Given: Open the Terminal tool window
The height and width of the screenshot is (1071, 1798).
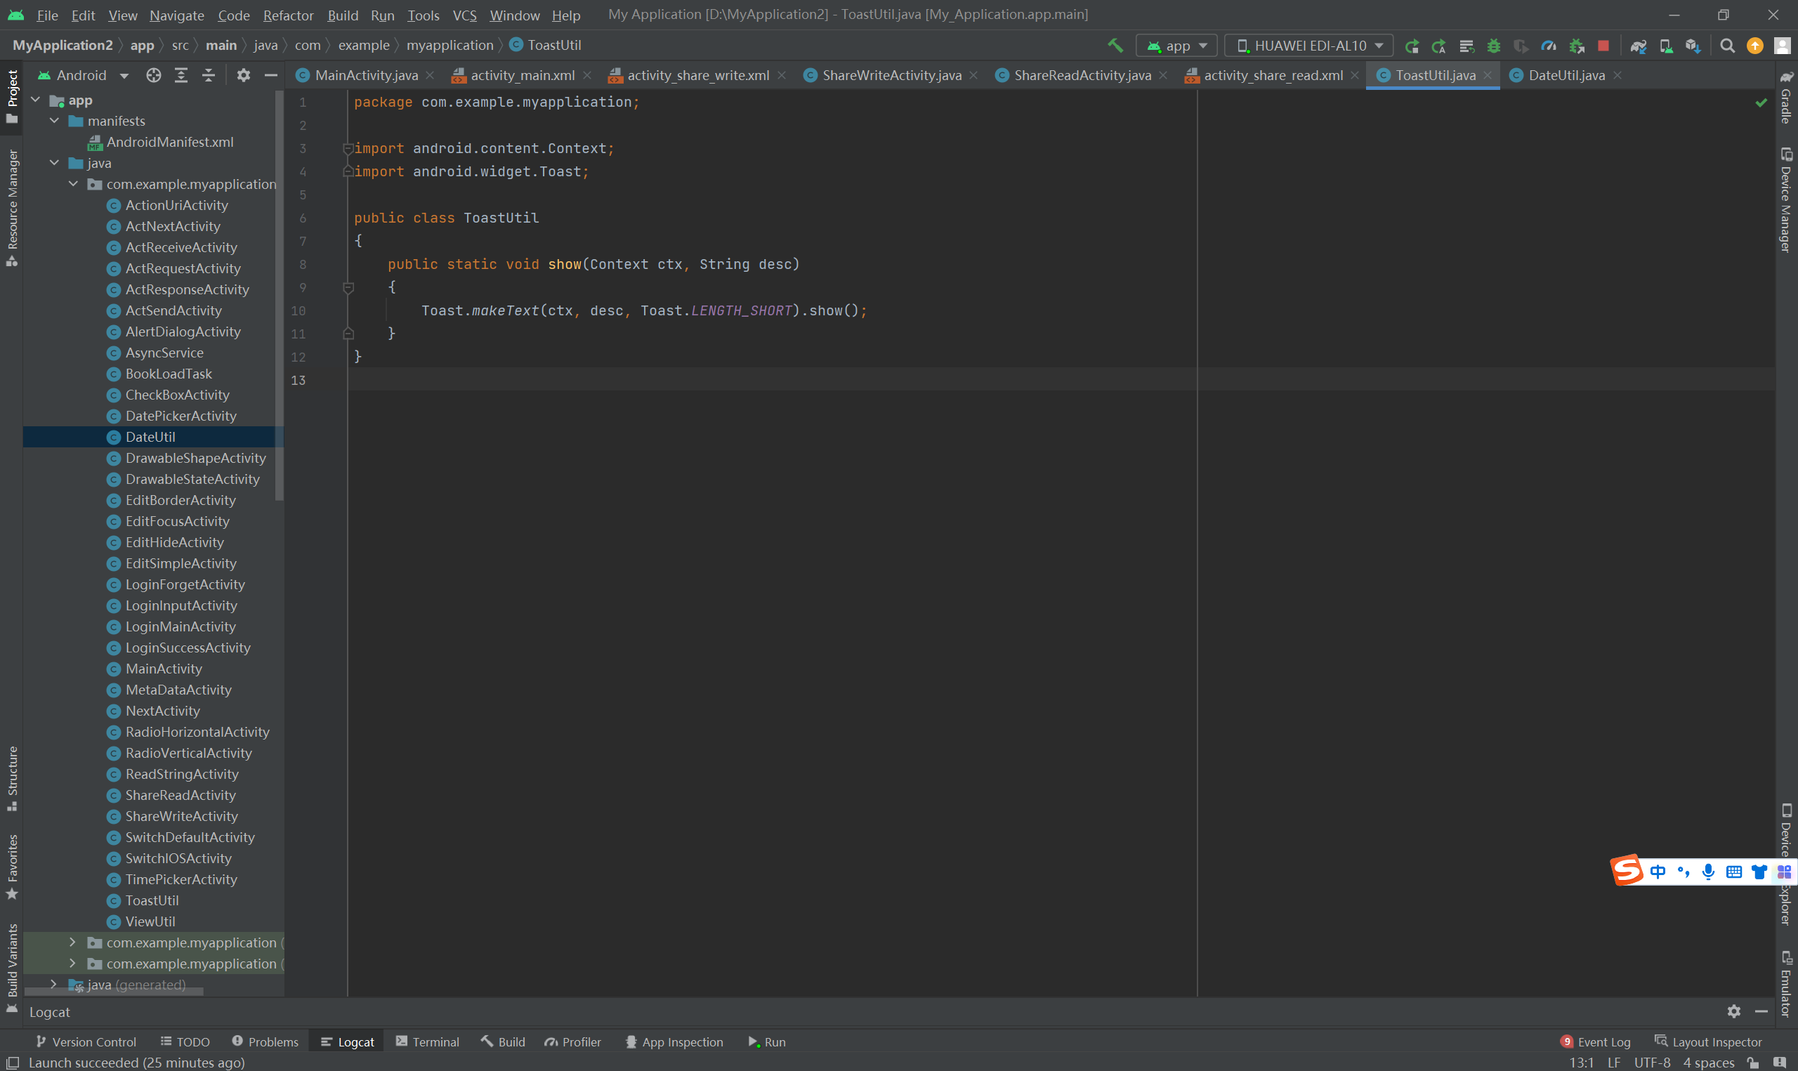Looking at the screenshot, I should tap(427, 1042).
